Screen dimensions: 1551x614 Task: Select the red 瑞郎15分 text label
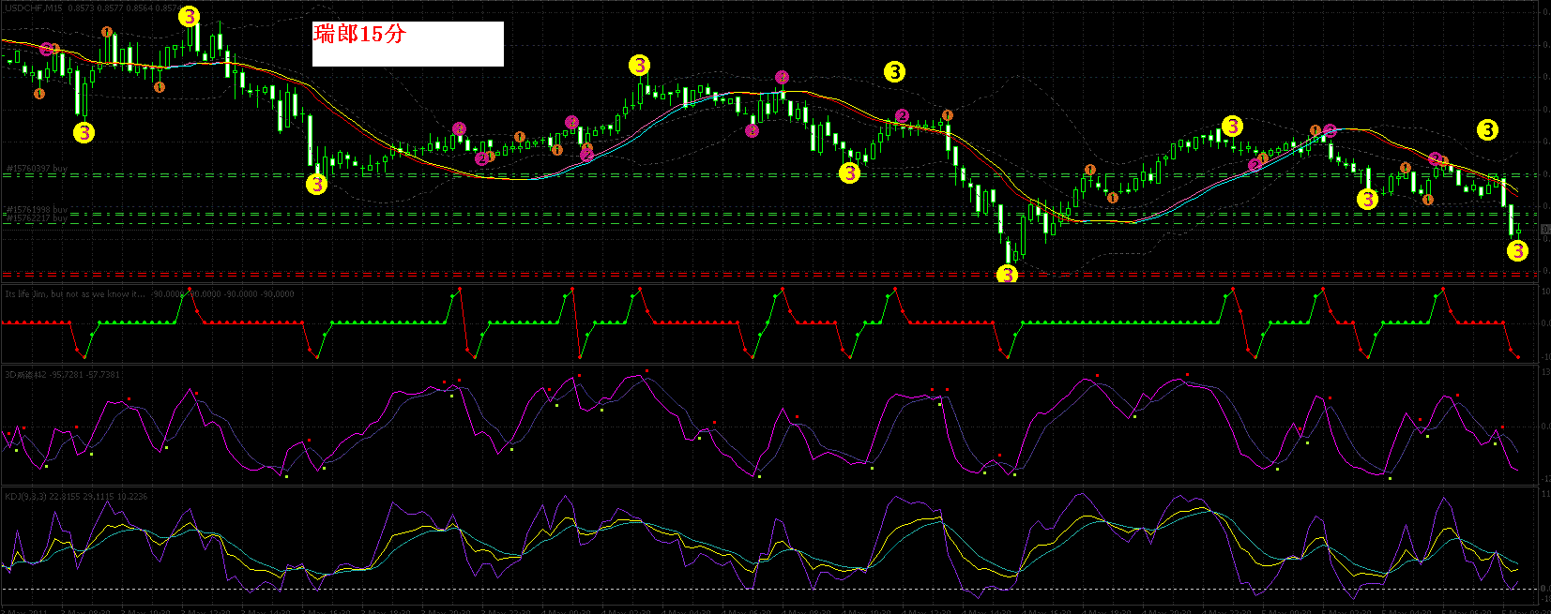click(x=359, y=35)
